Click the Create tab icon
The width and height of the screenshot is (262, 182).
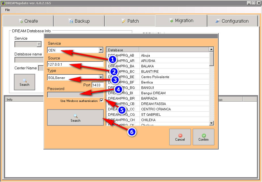(21, 21)
